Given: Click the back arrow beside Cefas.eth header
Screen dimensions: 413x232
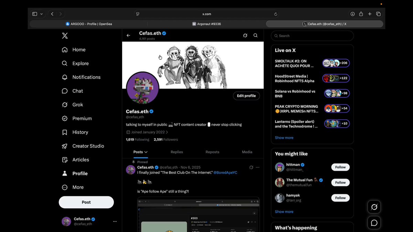Looking at the screenshot, I should (128, 35).
